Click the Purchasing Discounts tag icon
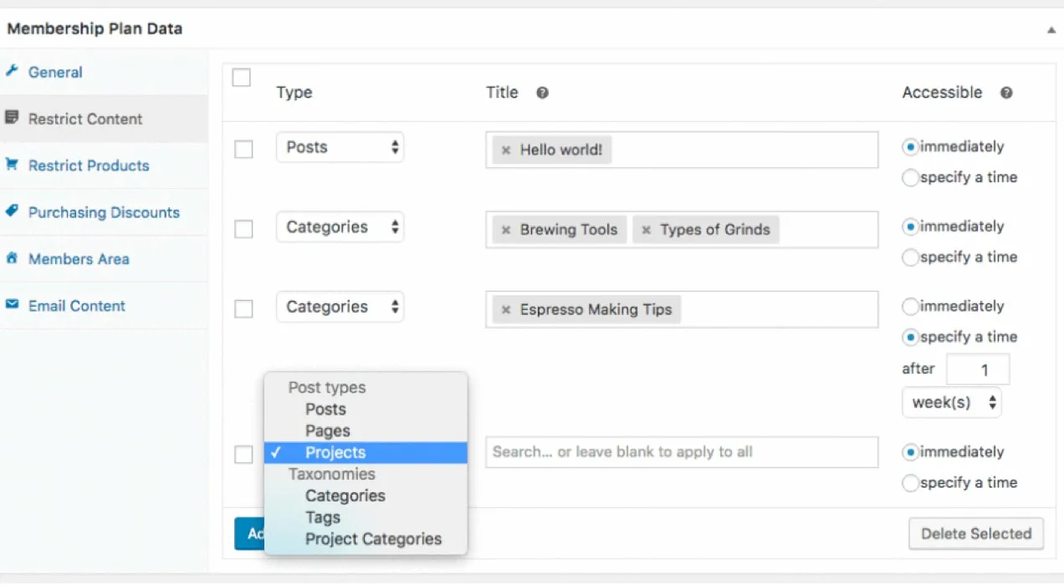1064x585 pixels. [12, 211]
